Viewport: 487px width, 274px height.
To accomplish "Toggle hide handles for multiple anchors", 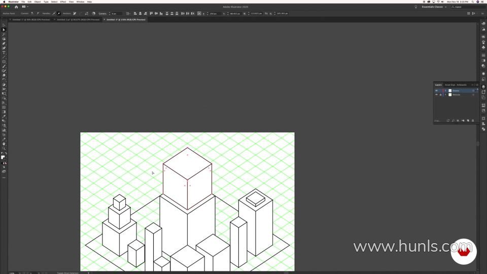I will point(59,14).
